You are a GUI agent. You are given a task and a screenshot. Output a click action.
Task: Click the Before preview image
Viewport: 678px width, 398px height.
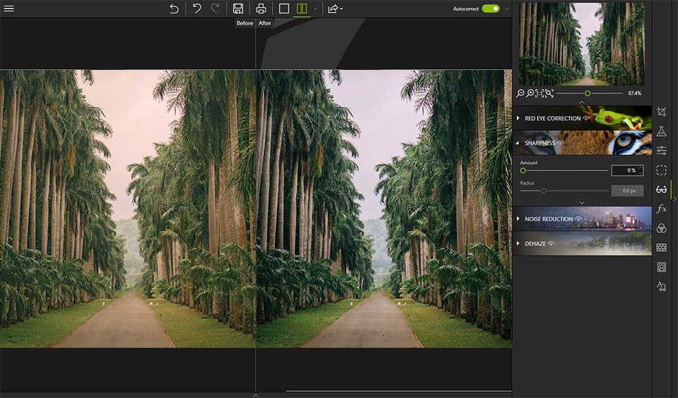pyautogui.click(x=128, y=209)
